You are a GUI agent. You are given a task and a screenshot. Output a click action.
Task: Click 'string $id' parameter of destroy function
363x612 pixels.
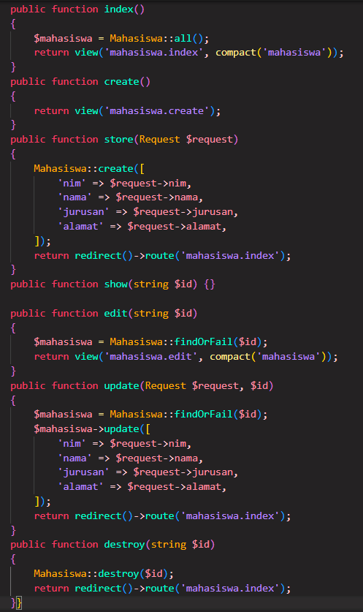click(180, 545)
